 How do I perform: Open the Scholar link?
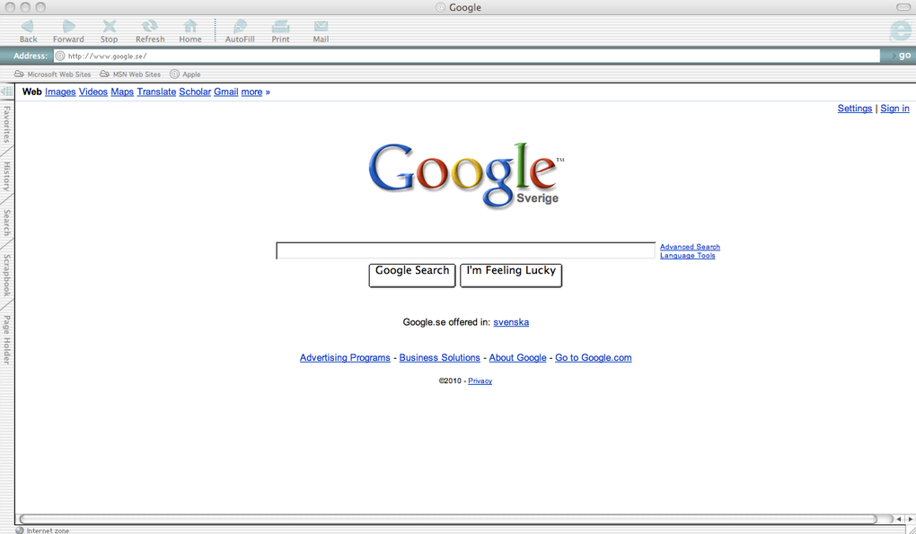(195, 92)
